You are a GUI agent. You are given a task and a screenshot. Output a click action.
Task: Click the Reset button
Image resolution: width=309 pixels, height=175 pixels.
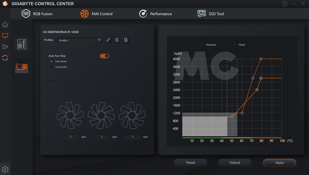point(191,163)
